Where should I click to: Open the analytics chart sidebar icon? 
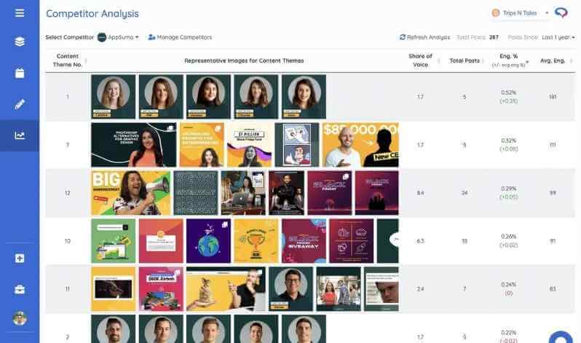coord(20,135)
